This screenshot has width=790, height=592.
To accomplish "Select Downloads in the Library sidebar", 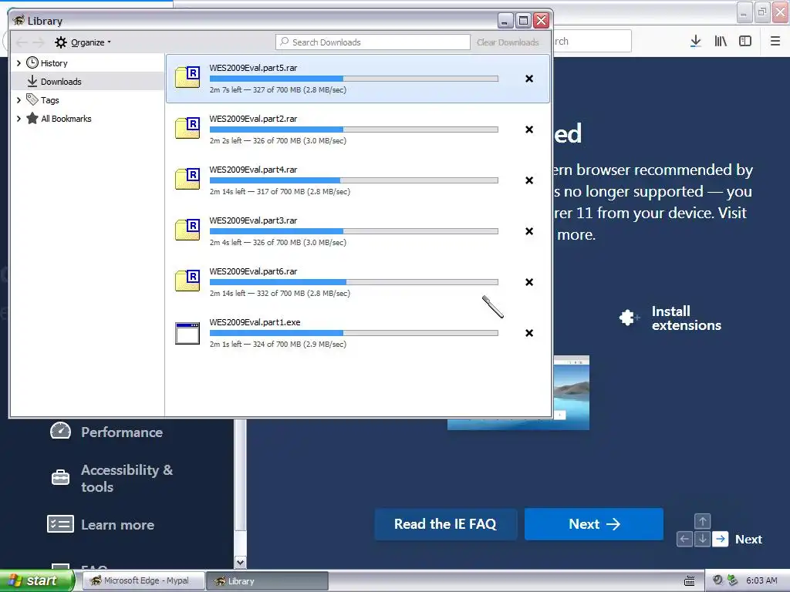I will tap(61, 82).
